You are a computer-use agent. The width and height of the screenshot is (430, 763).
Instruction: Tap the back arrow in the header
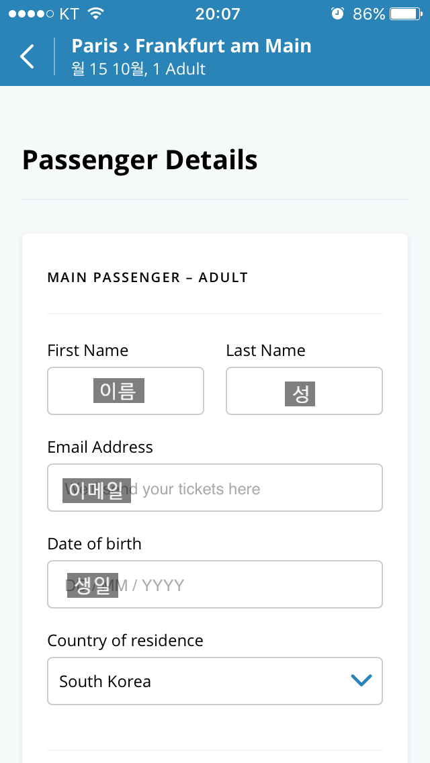click(x=27, y=56)
